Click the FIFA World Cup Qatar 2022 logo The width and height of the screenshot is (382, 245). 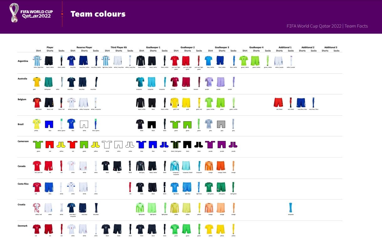(31, 13)
